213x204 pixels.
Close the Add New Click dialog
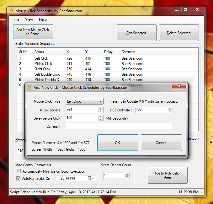(x=179, y=86)
